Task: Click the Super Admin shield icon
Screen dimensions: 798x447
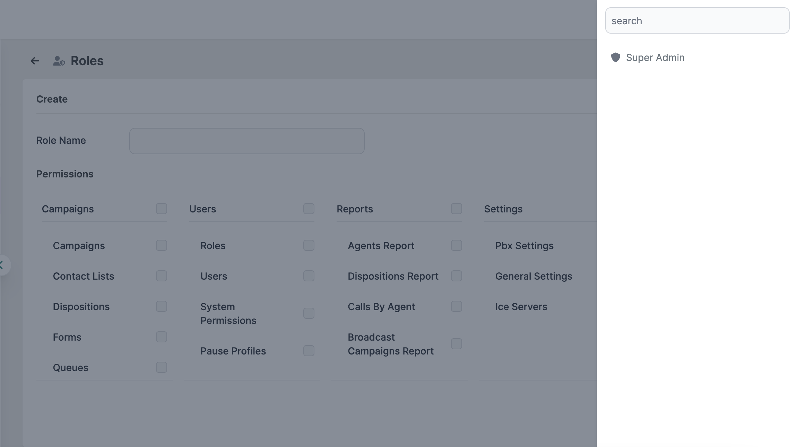Action: pyautogui.click(x=615, y=58)
